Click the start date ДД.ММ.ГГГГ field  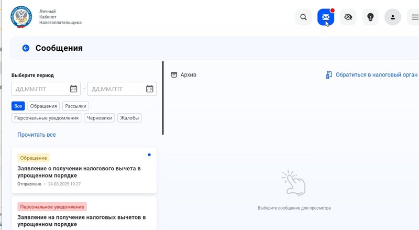coord(41,89)
